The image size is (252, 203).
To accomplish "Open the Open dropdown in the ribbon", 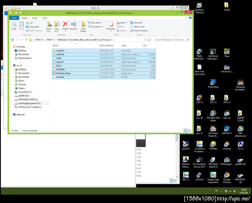I will (122, 23).
